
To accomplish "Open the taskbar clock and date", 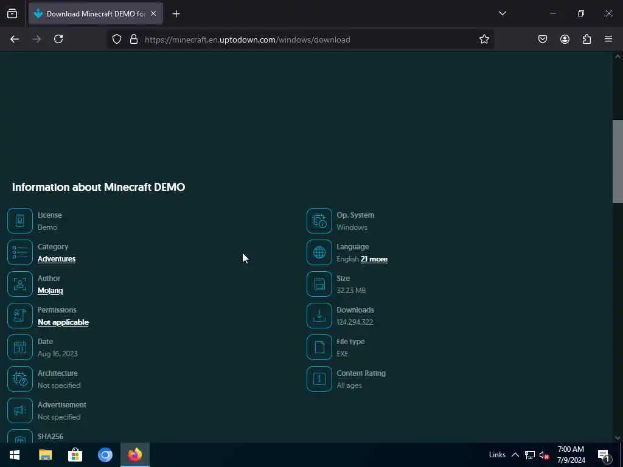I will [571, 455].
